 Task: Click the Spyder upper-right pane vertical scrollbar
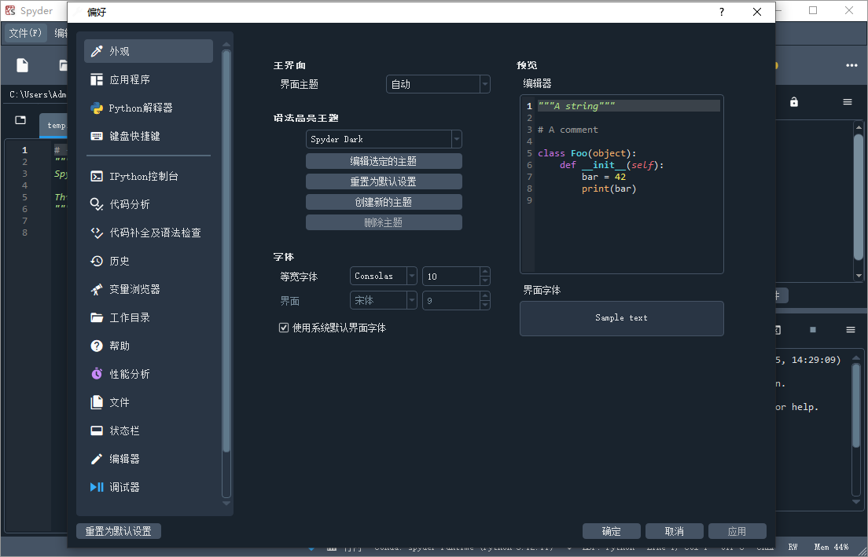coord(859,199)
